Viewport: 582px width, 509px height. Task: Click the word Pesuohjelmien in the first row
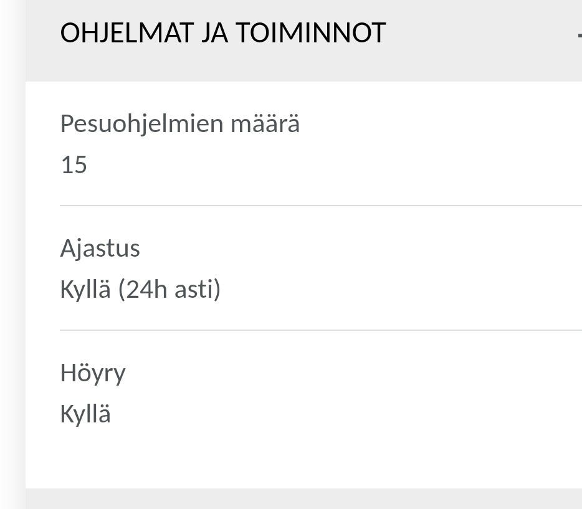(x=141, y=124)
